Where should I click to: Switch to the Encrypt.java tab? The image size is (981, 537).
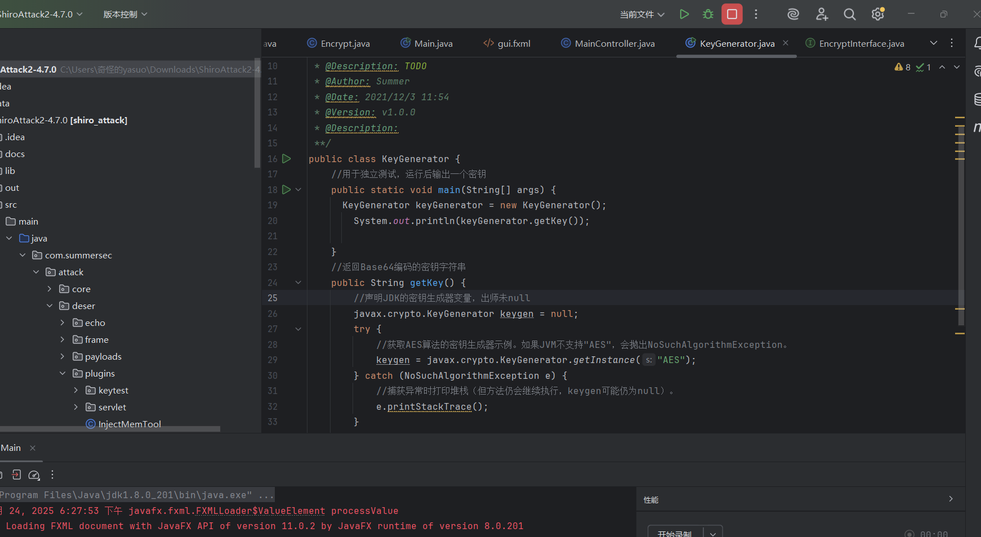pos(345,43)
